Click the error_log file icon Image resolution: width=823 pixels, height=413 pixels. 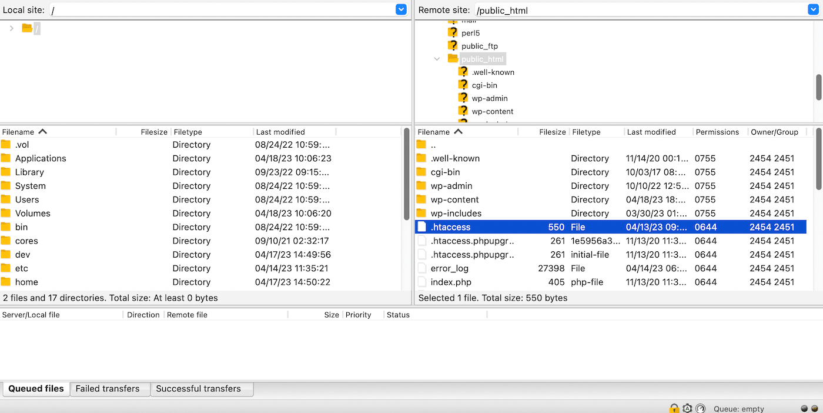pos(422,268)
